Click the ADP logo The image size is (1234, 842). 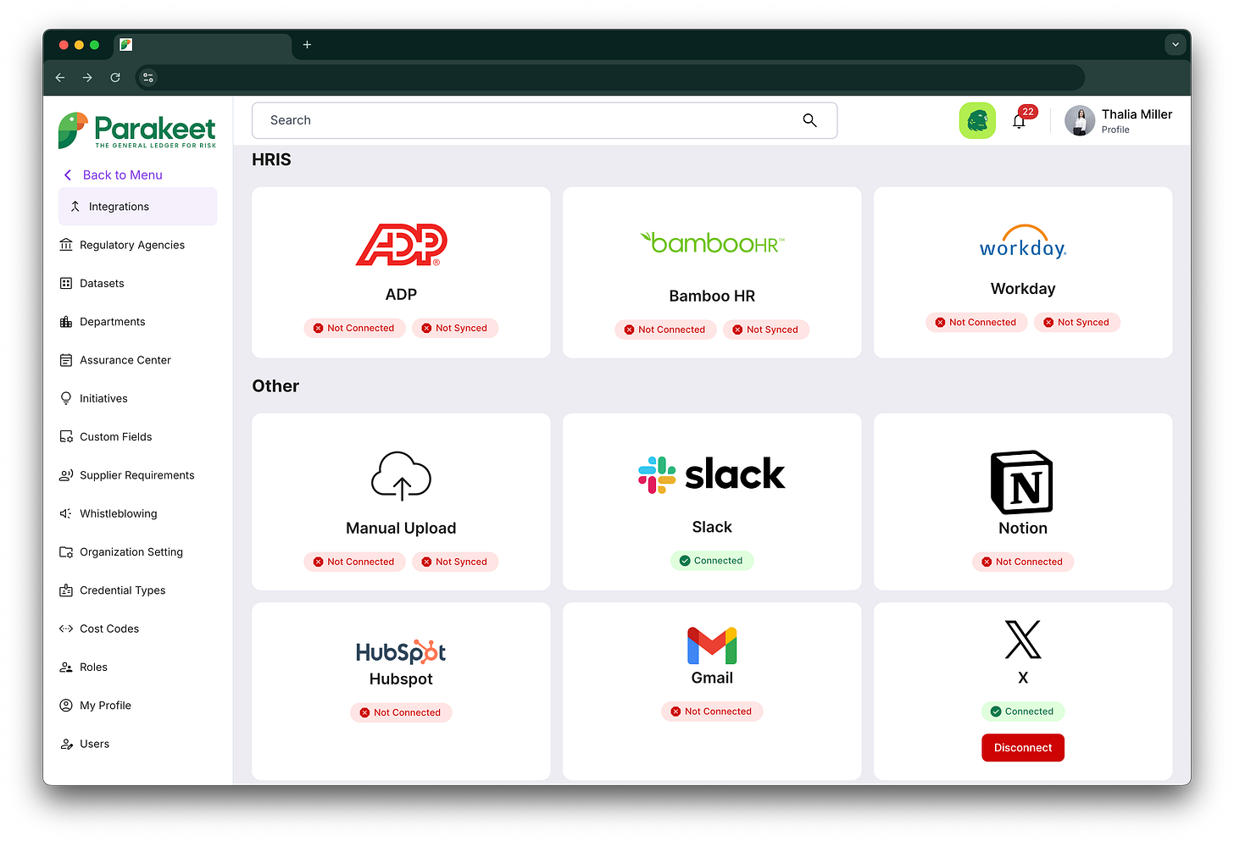coord(401,245)
